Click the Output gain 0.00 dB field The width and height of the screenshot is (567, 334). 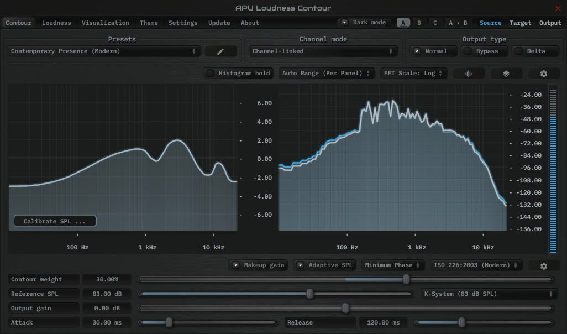107,309
